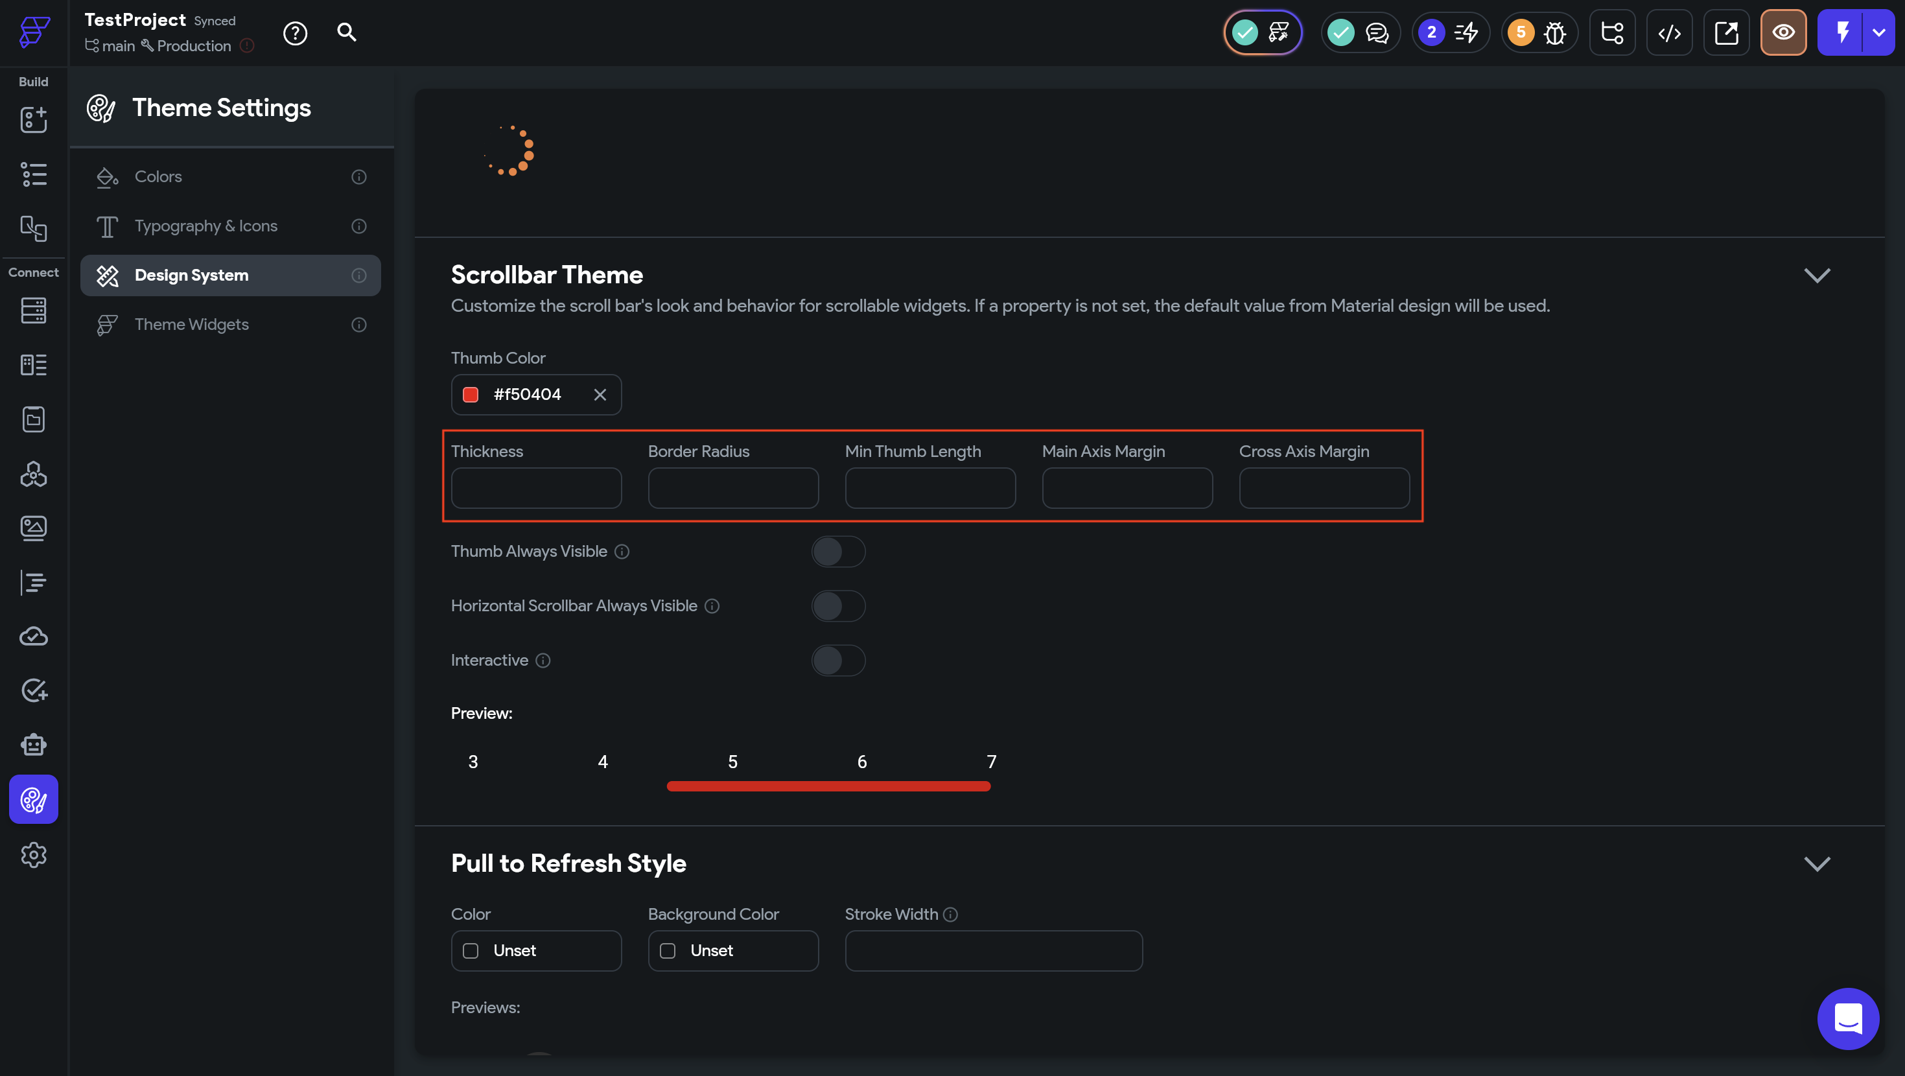
Task: Enable Thumb Always Visible switch
Action: (x=838, y=552)
